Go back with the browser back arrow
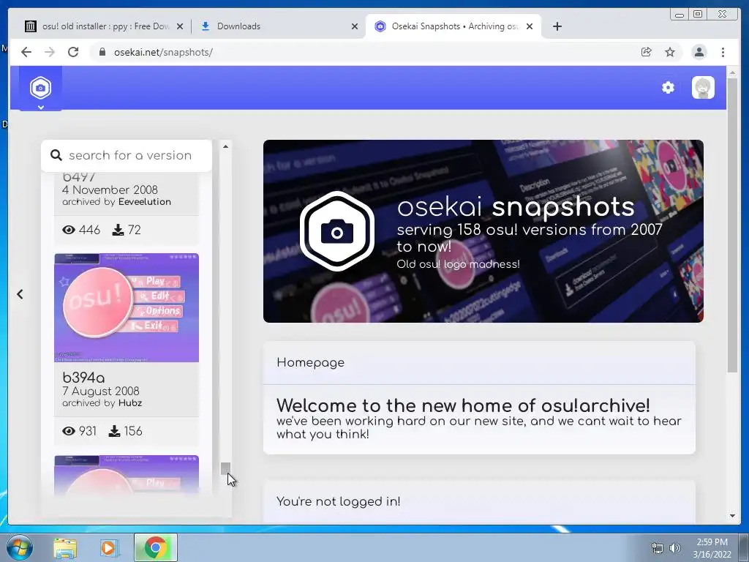 [x=26, y=52]
